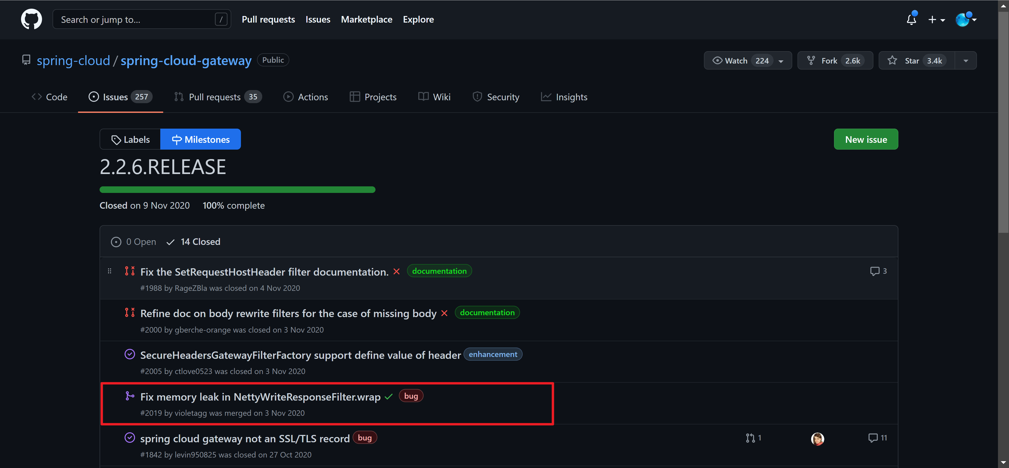Open the Insights tab
The image size is (1009, 468).
564,97
